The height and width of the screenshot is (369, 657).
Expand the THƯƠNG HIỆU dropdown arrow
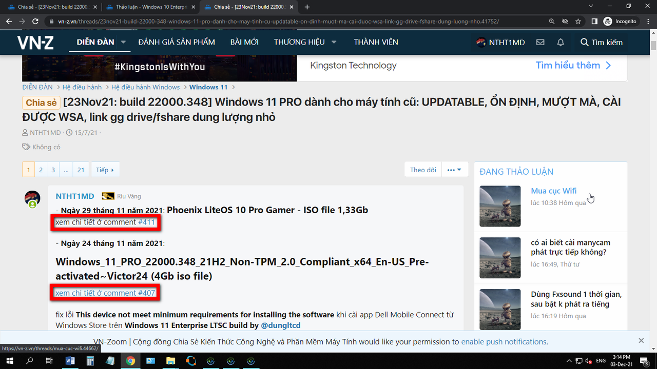coord(334,42)
